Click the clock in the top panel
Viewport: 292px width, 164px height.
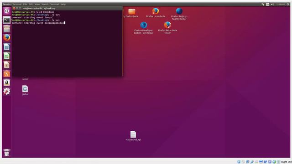coord(280,4)
